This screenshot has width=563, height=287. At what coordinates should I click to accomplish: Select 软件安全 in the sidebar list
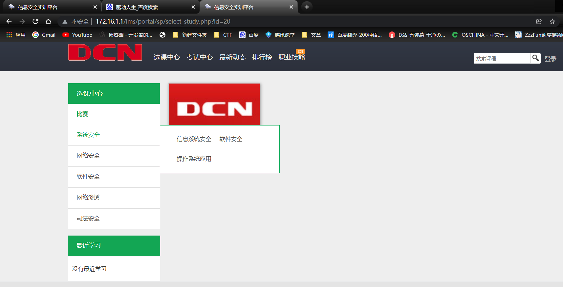point(114,177)
